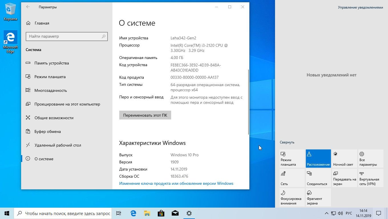This screenshot has height=219, width=388.
Task: Toggle Расположение quick action tile
Action: 318,159
